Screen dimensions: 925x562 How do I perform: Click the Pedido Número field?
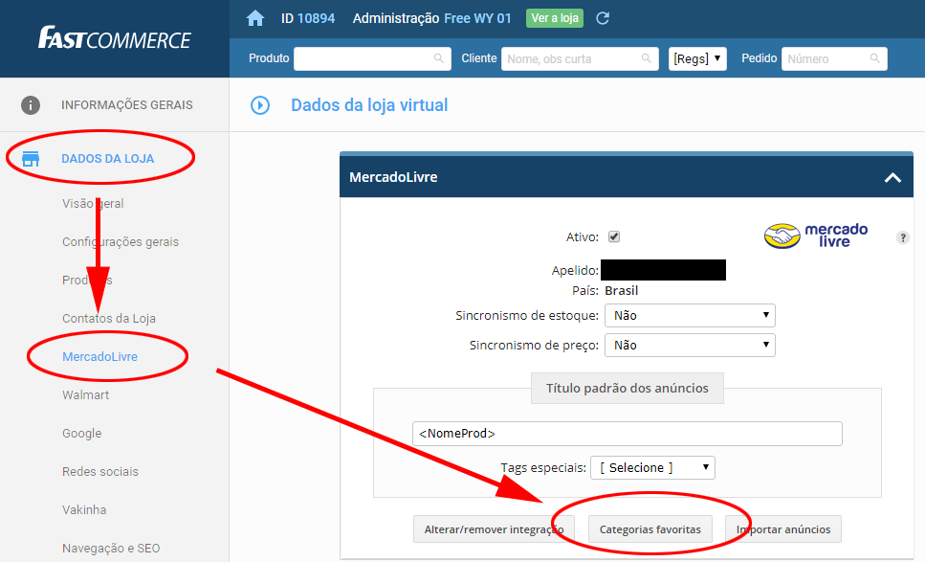834,58
